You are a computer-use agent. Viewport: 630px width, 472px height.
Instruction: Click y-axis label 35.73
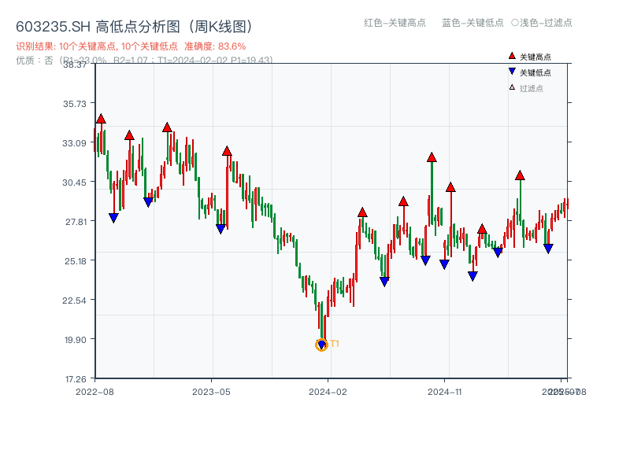(x=74, y=104)
